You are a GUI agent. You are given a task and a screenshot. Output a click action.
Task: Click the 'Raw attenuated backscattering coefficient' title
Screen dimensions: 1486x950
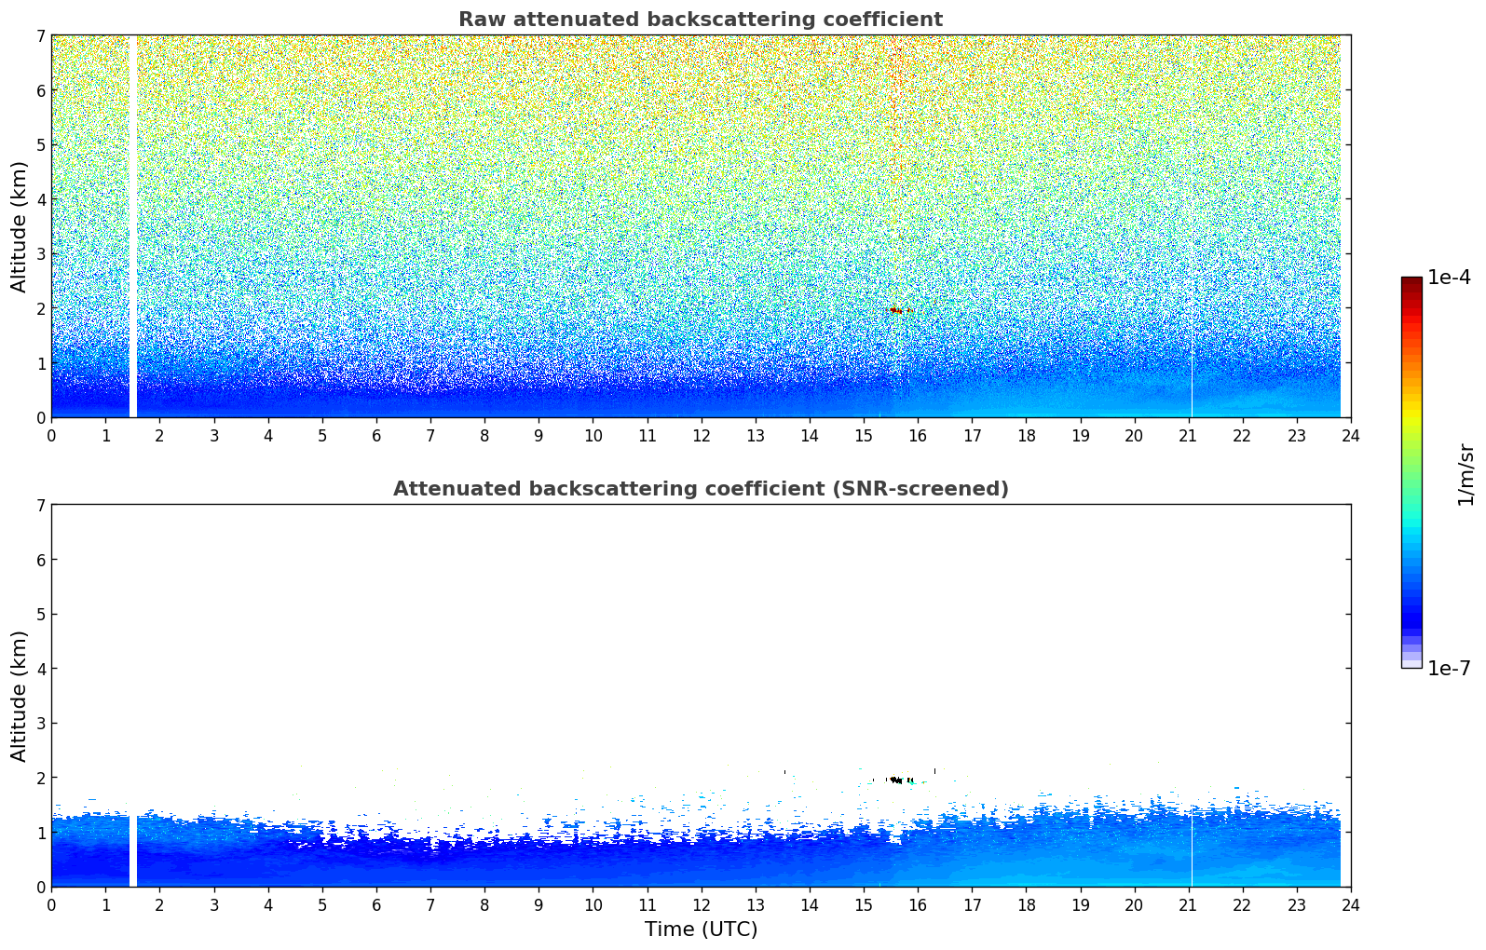click(x=701, y=20)
